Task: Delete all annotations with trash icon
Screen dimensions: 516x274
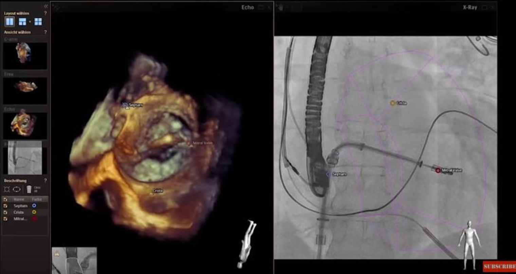Action: (29, 189)
